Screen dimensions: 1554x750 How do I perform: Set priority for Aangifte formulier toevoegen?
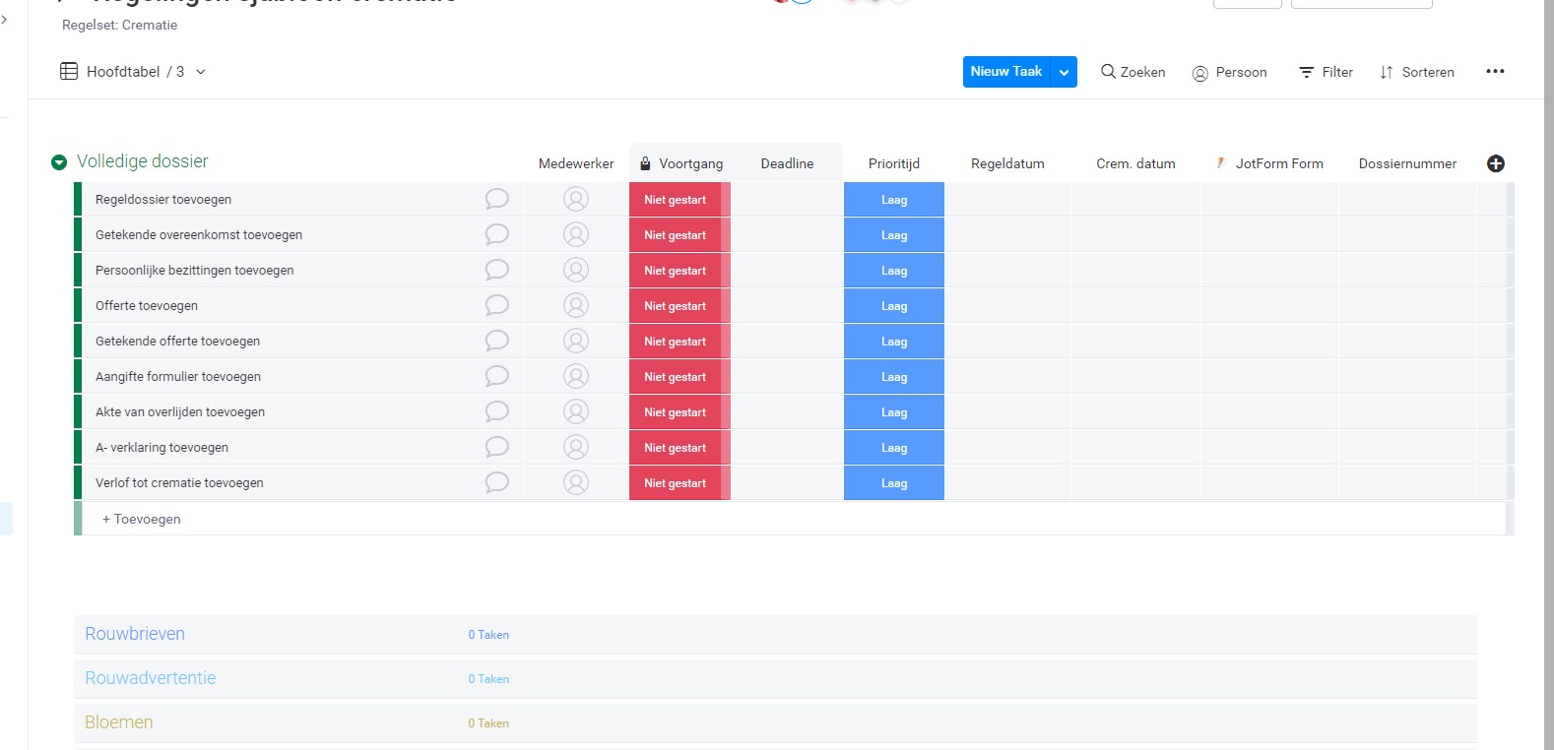coord(894,376)
